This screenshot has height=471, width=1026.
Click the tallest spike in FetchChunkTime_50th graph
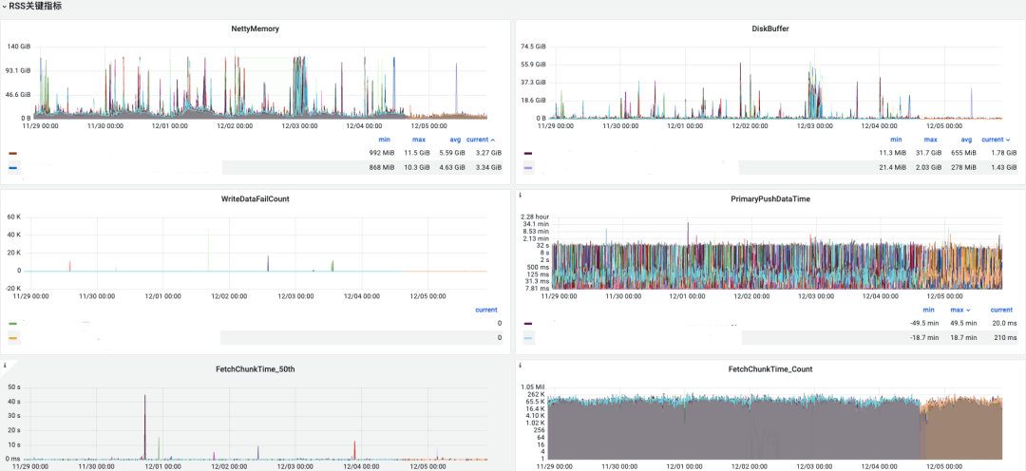[x=144, y=425]
